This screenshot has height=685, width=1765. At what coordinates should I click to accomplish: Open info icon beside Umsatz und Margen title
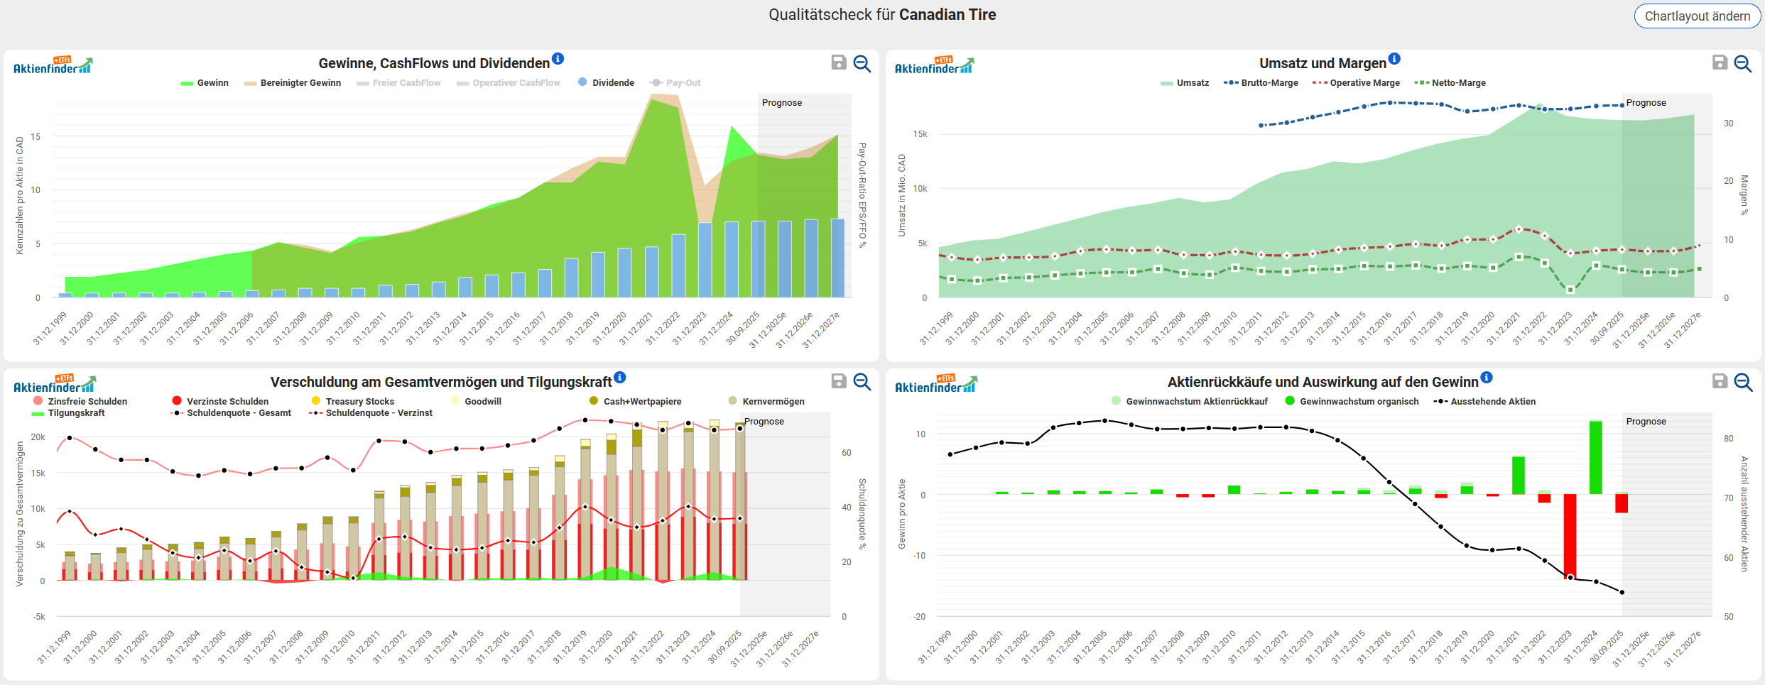click(1394, 58)
